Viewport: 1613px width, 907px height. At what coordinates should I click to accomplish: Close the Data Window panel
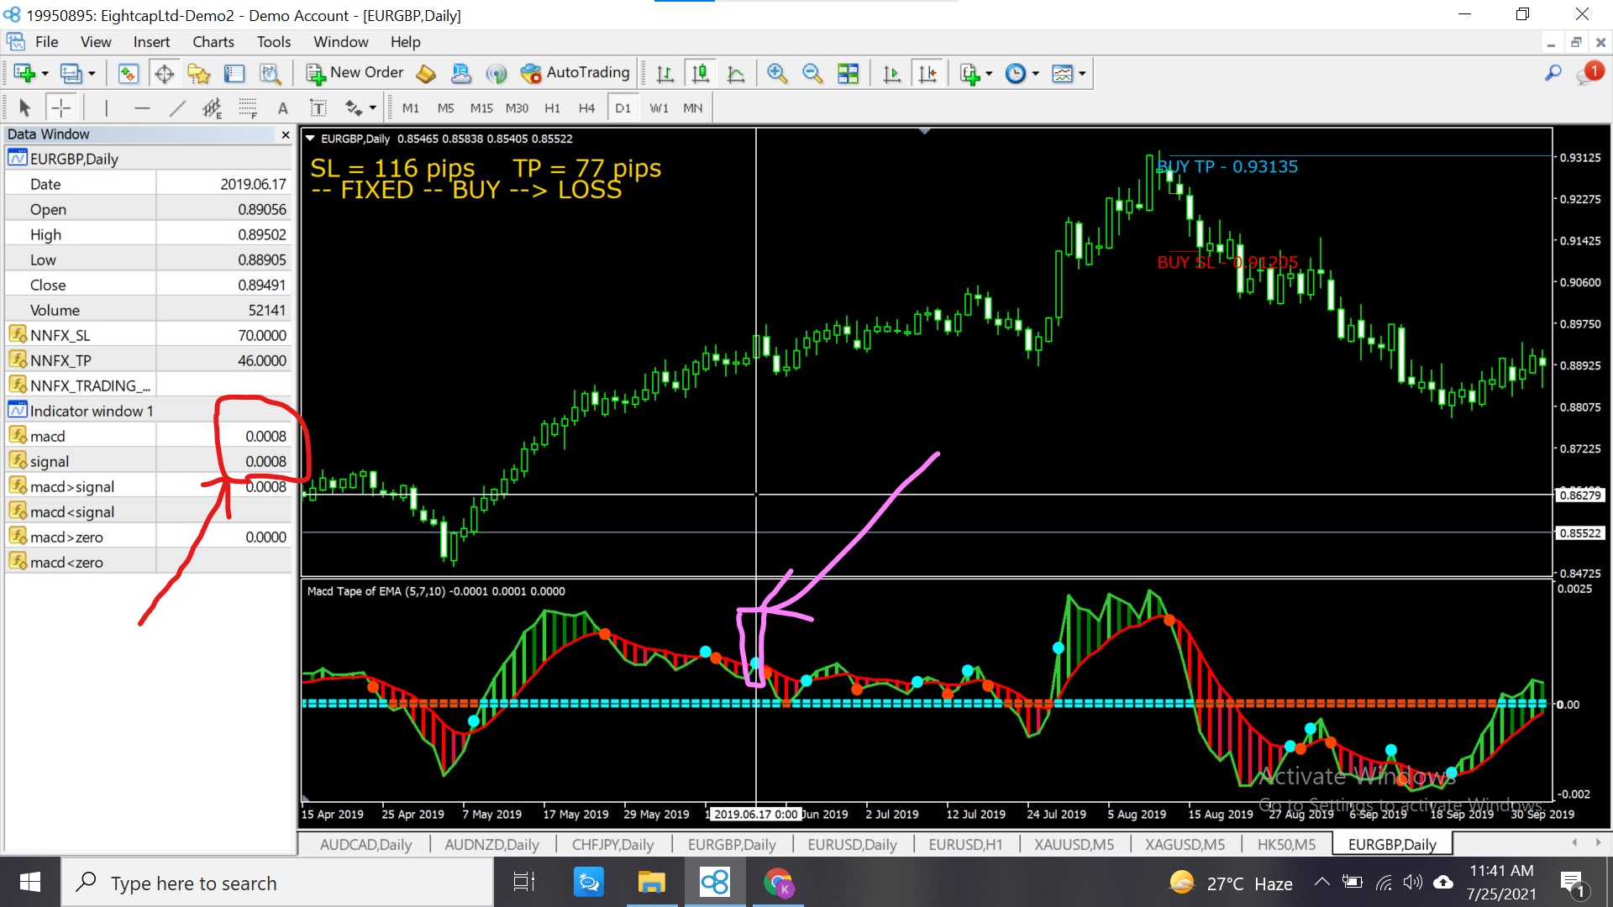pyautogui.click(x=286, y=134)
